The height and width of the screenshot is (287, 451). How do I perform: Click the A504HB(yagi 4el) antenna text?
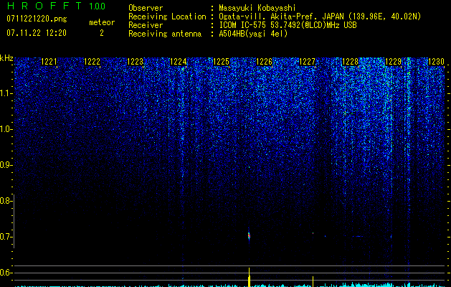[x=253, y=34]
